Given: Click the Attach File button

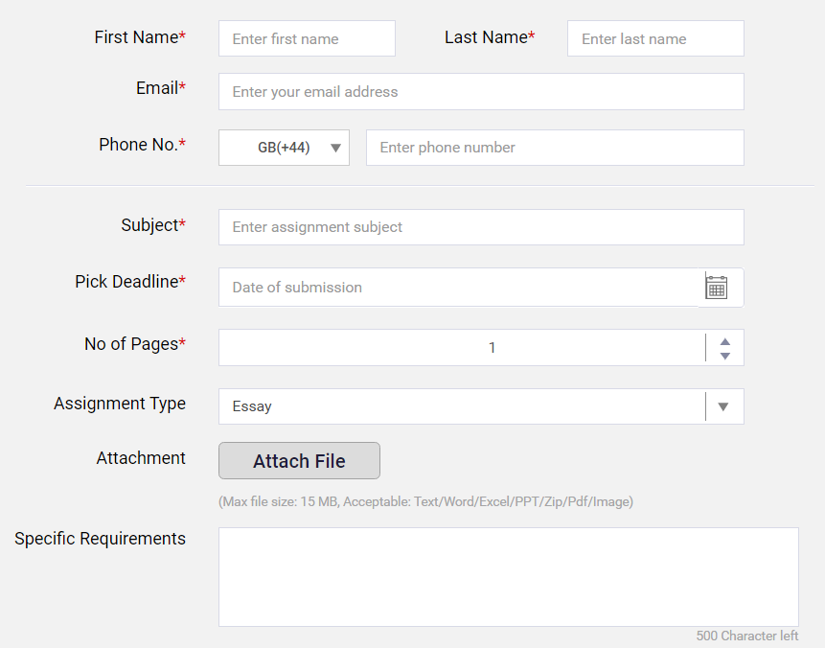Looking at the screenshot, I should [299, 461].
